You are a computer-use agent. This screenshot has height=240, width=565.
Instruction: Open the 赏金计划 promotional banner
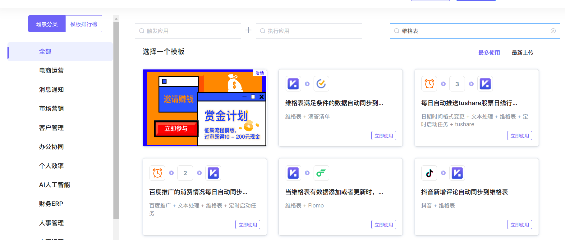pyautogui.click(x=204, y=108)
